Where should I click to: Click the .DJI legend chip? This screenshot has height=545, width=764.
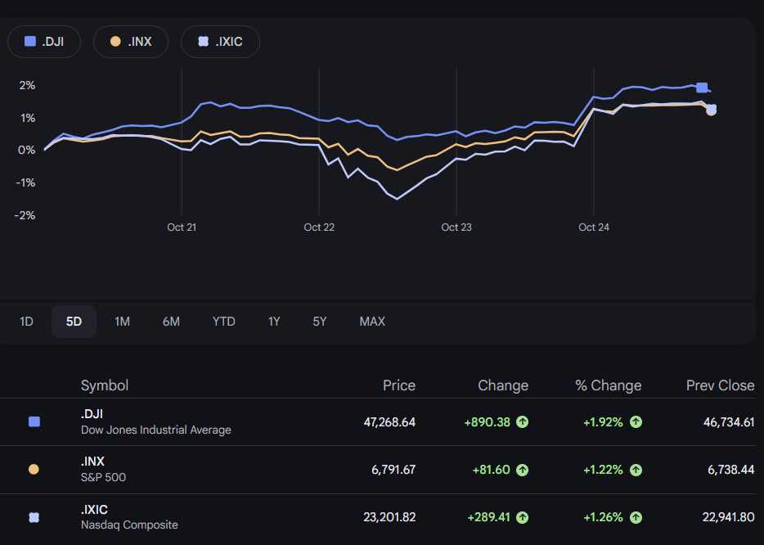[44, 42]
